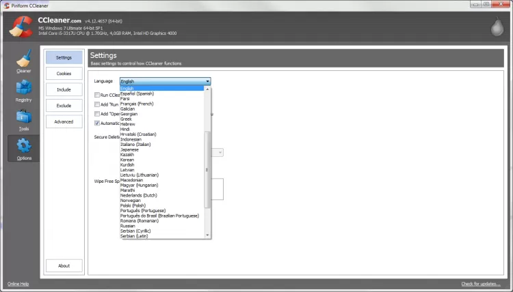The image size is (513, 292).
Task: Choose Italiano (Italian) language
Action: [x=162, y=144]
